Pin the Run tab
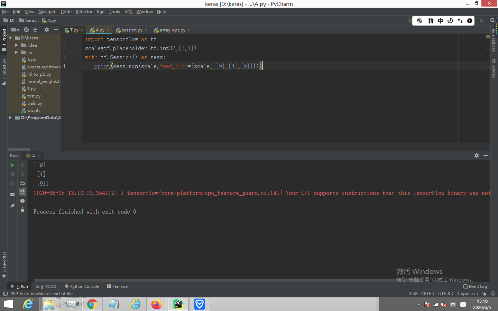498x311 pixels. (x=12, y=205)
